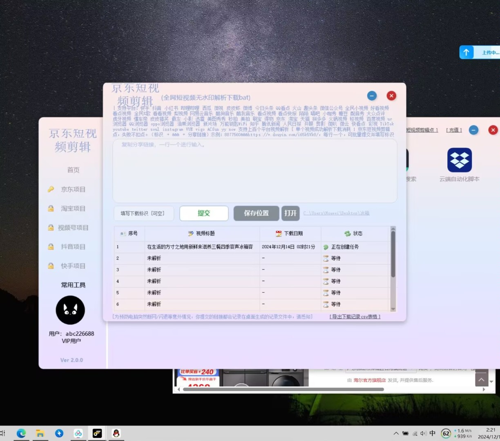
Task: Click the blue upload arrow icon
Action: click(467, 52)
